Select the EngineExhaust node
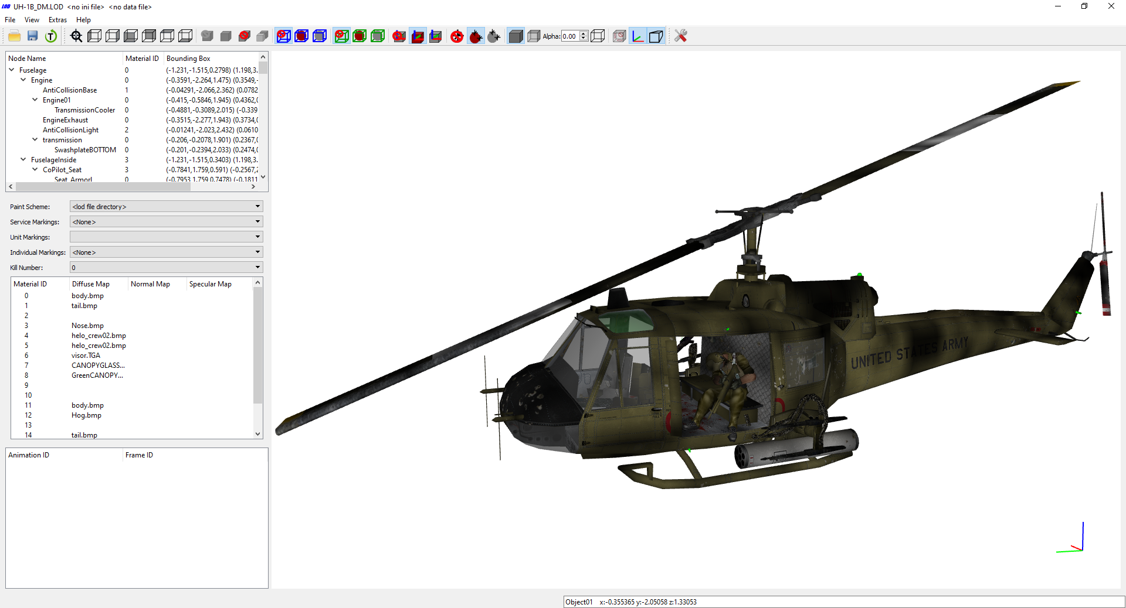Image resolution: width=1126 pixels, height=608 pixels. click(65, 119)
